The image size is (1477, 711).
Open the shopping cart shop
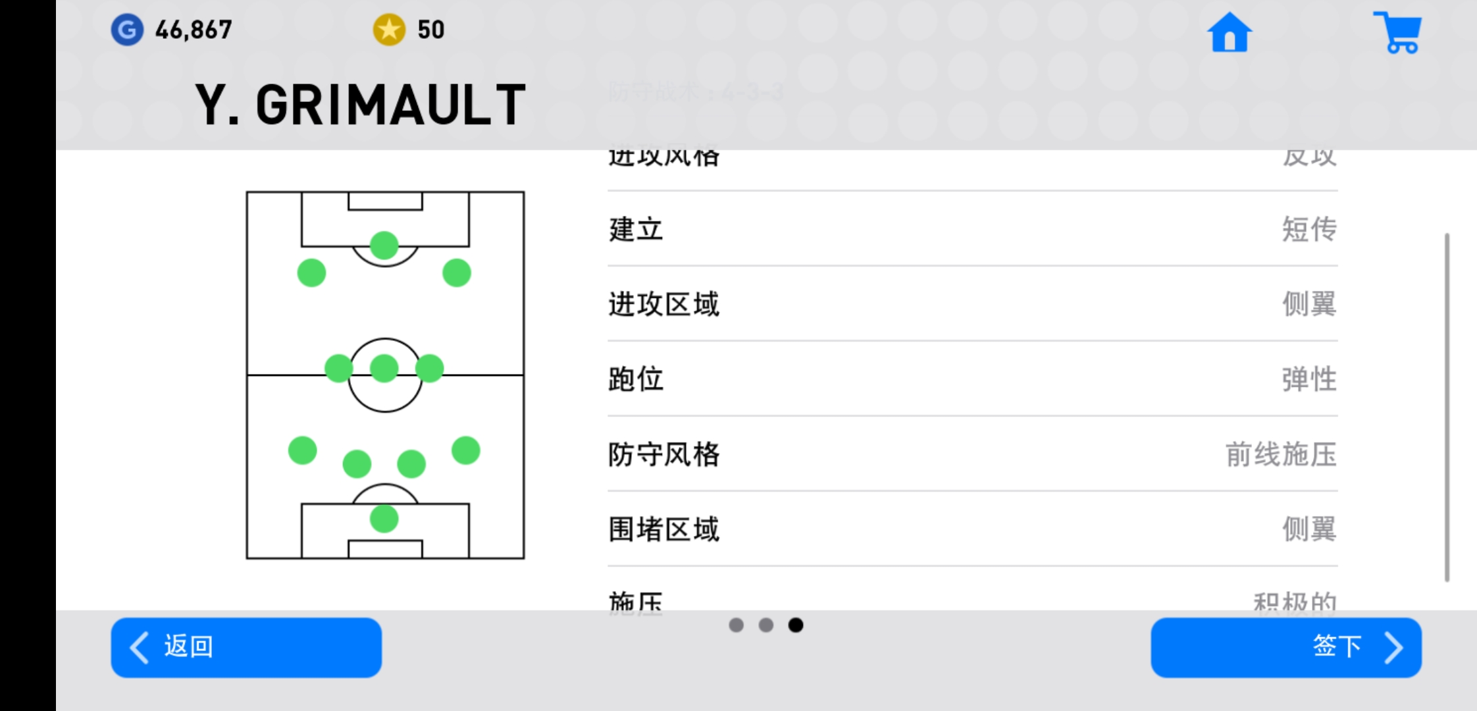[x=1398, y=32]
